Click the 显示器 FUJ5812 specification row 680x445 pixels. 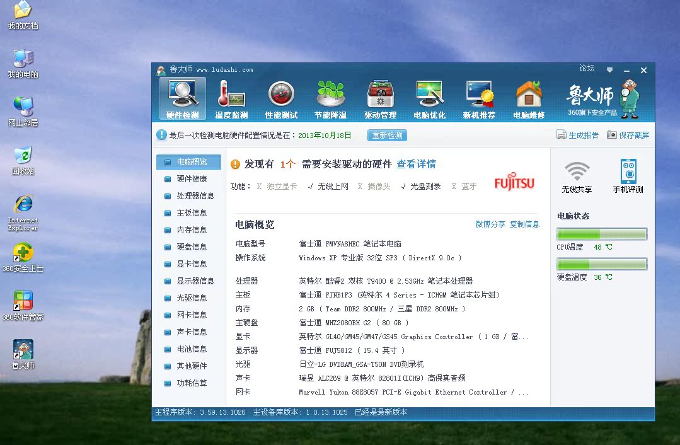click(x=320, y=350)
